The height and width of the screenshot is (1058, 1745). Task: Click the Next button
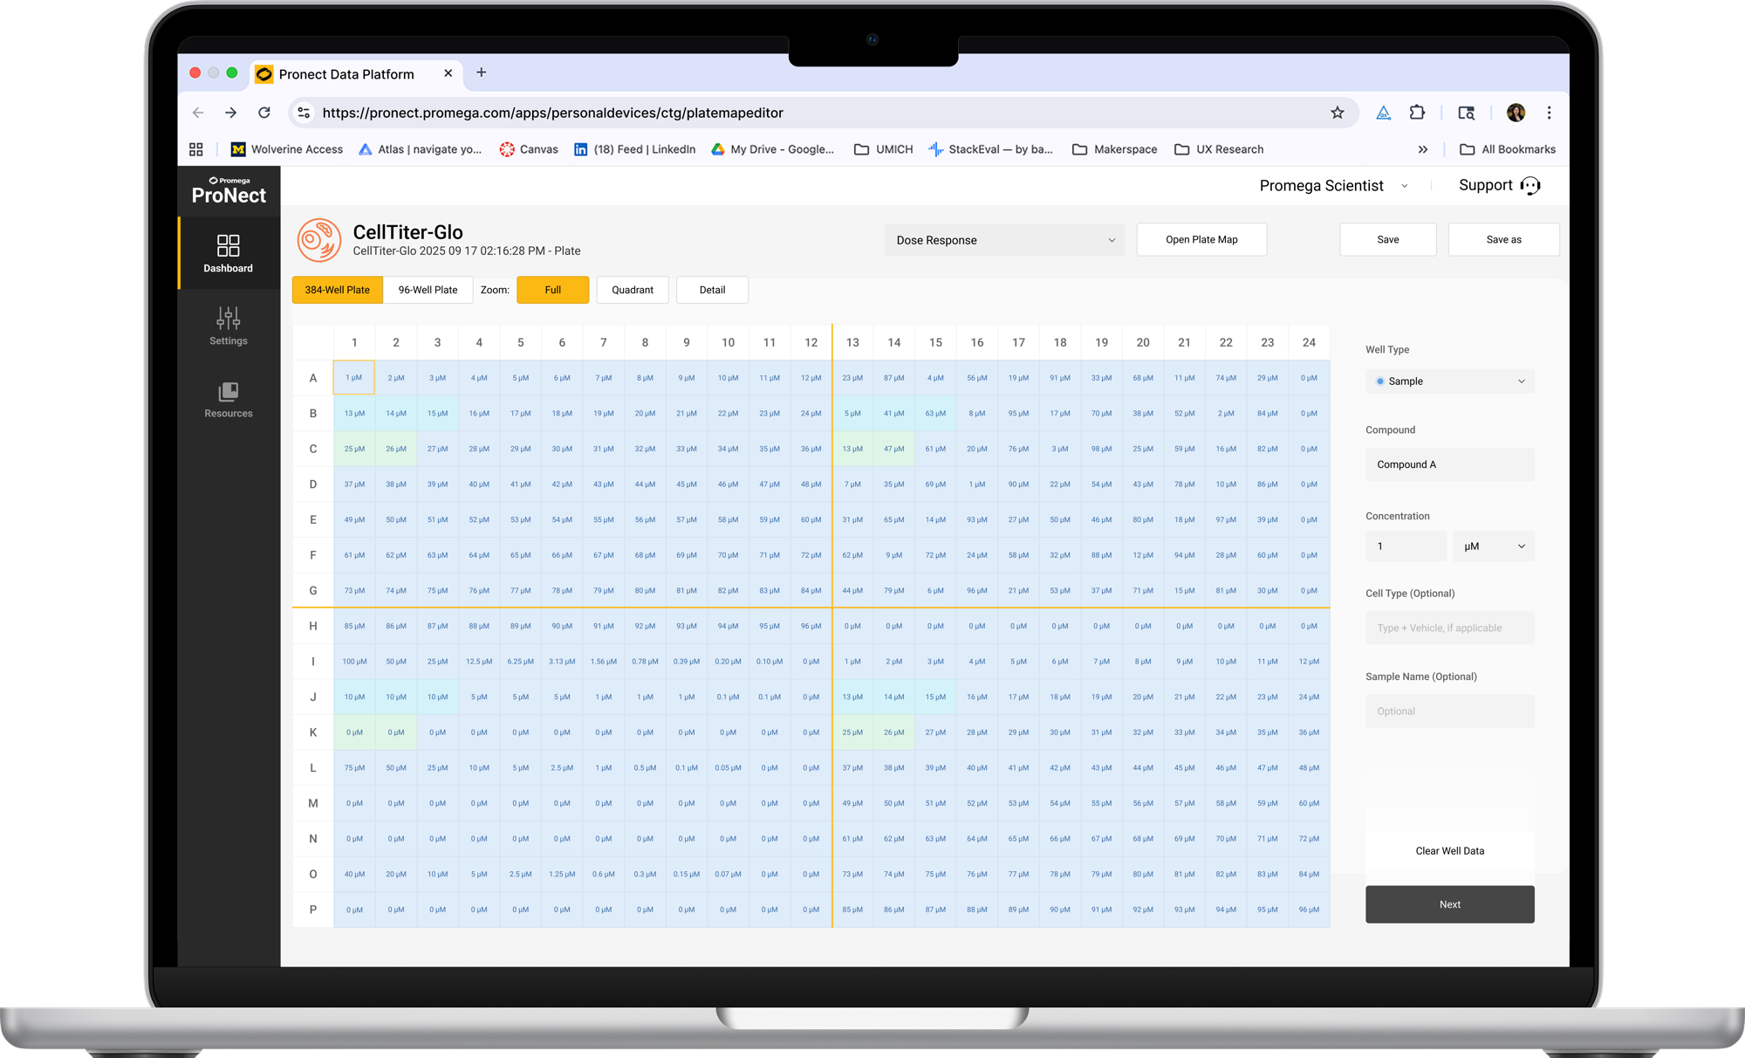tap(1450, 904)
